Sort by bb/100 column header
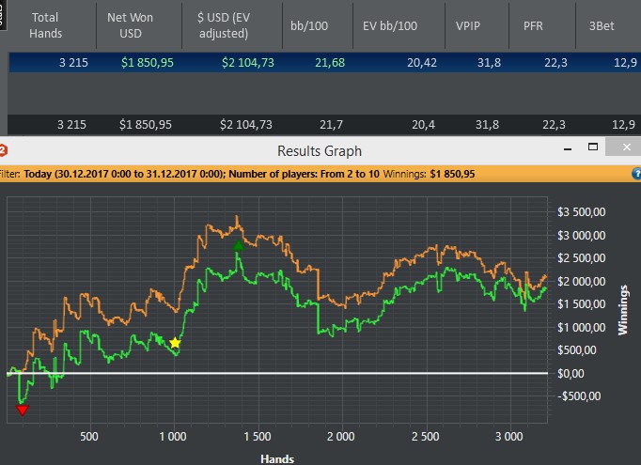The height and width of the screenshot is (465, 641). pyautogui.click(x=309, y=25)
